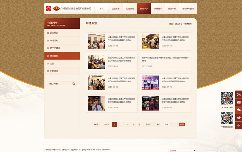
Task: Click the headline beside the podium woman photo
Action: pyautogui.click(x=175, y=101)
